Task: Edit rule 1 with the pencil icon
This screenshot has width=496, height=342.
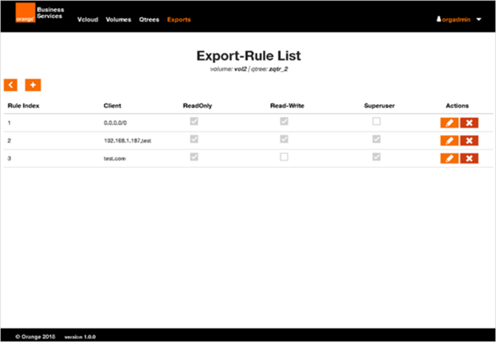Action: point(448,123)
